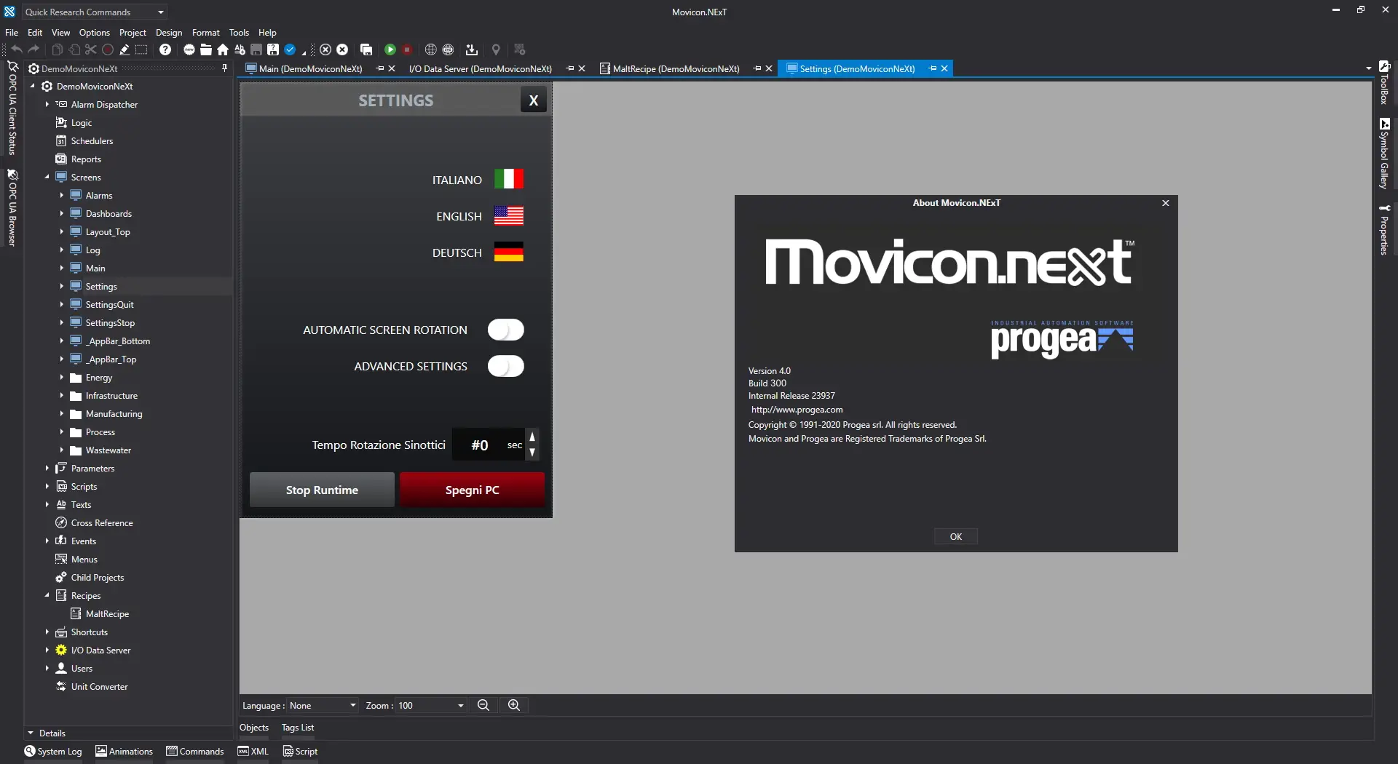Click the Redo arrow in the toolbar
The image size is (1398, 764).
(x=33, y=49)
